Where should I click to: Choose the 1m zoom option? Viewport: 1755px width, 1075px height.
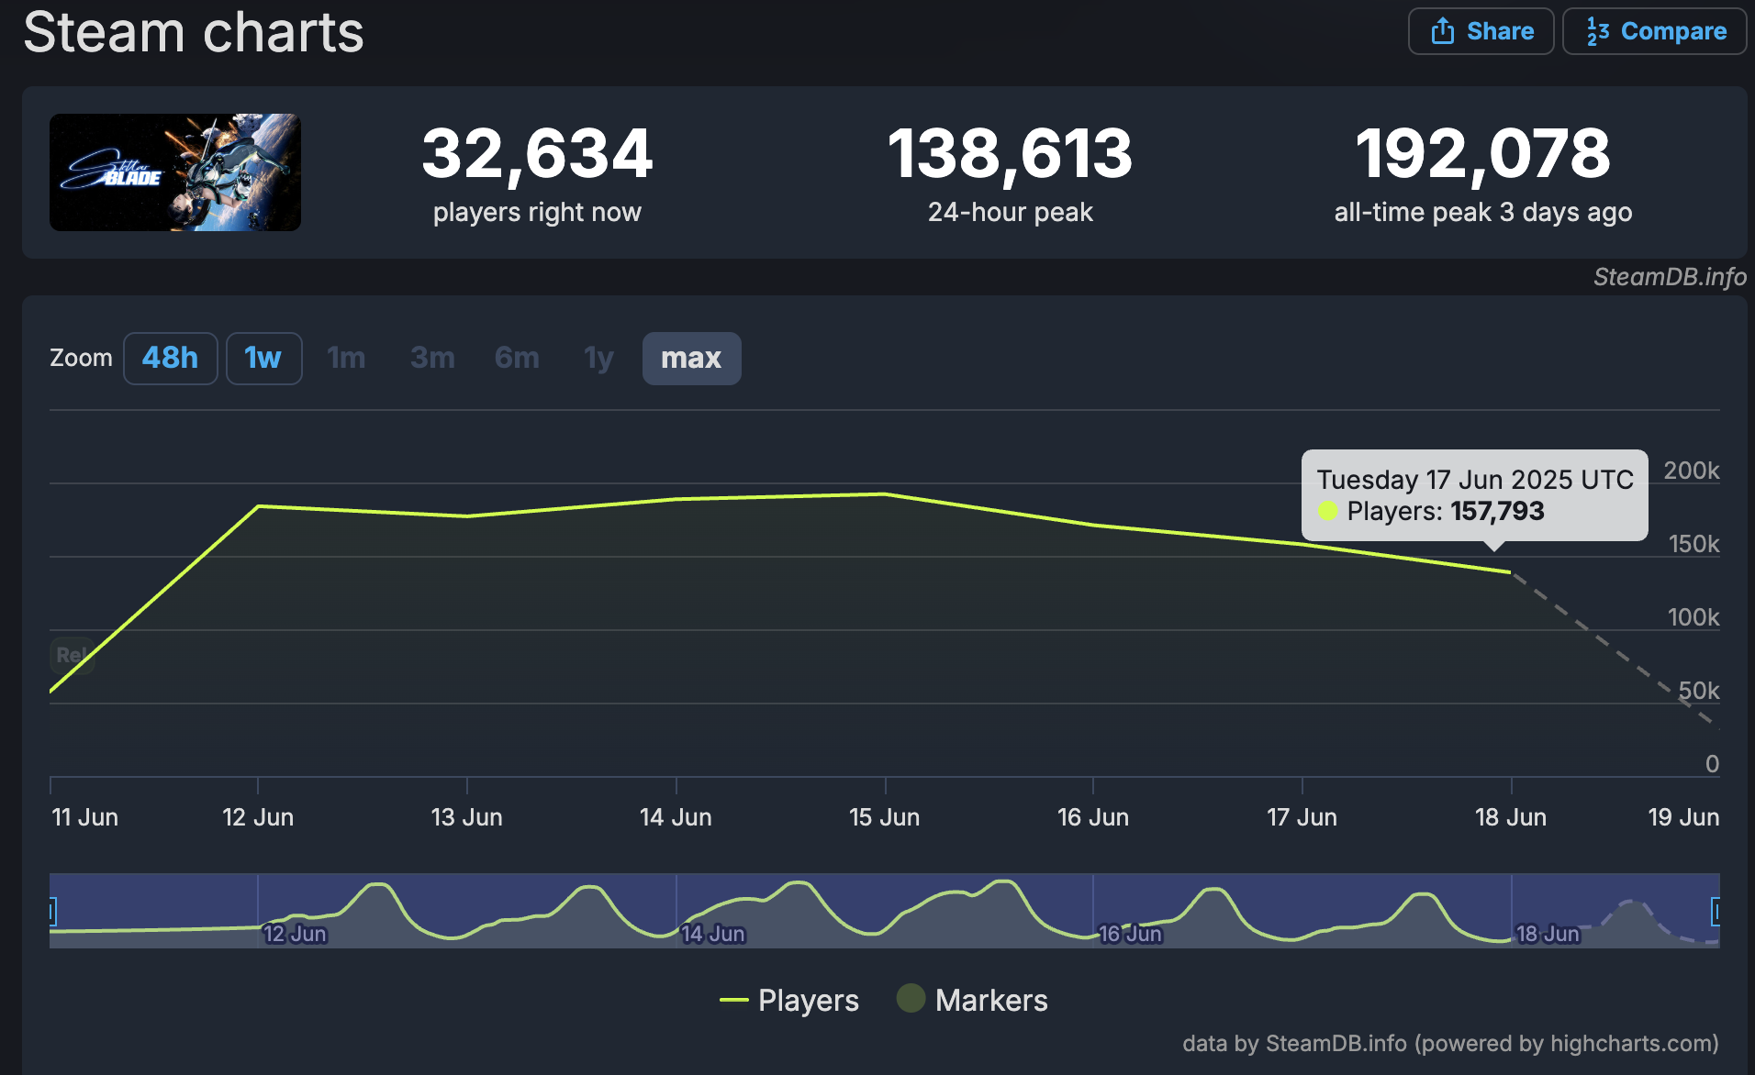(x=346, y=358)
